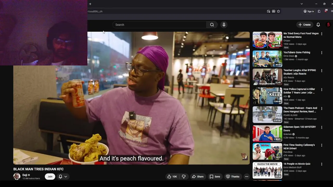Open '16 People vs Movie Quiz' thumbnail

coord(267,170)
